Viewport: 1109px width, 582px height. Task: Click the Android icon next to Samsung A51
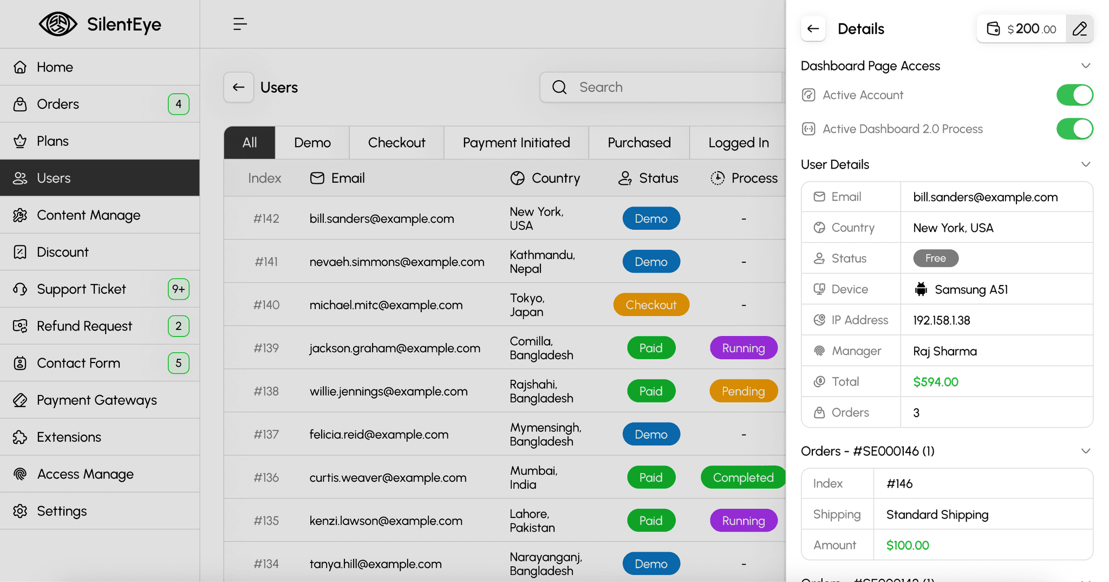(x=921, y=289)
